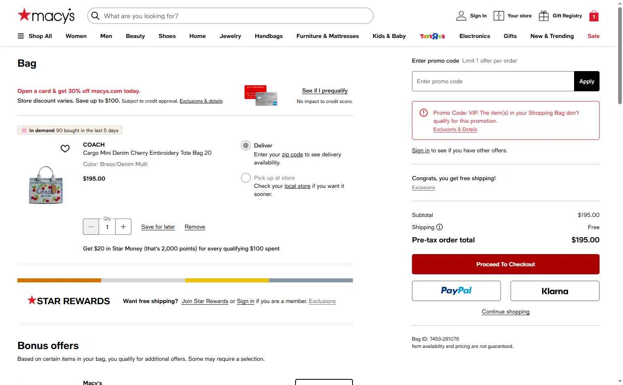The width and height of the screenshot is (623, 385).
Task: Remove the Coach tote from bag
Action: [195, 227]
